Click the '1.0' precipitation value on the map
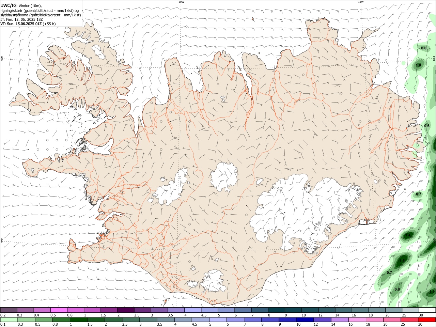The height and width of the screenshot is (327, 436). (418, 65)
